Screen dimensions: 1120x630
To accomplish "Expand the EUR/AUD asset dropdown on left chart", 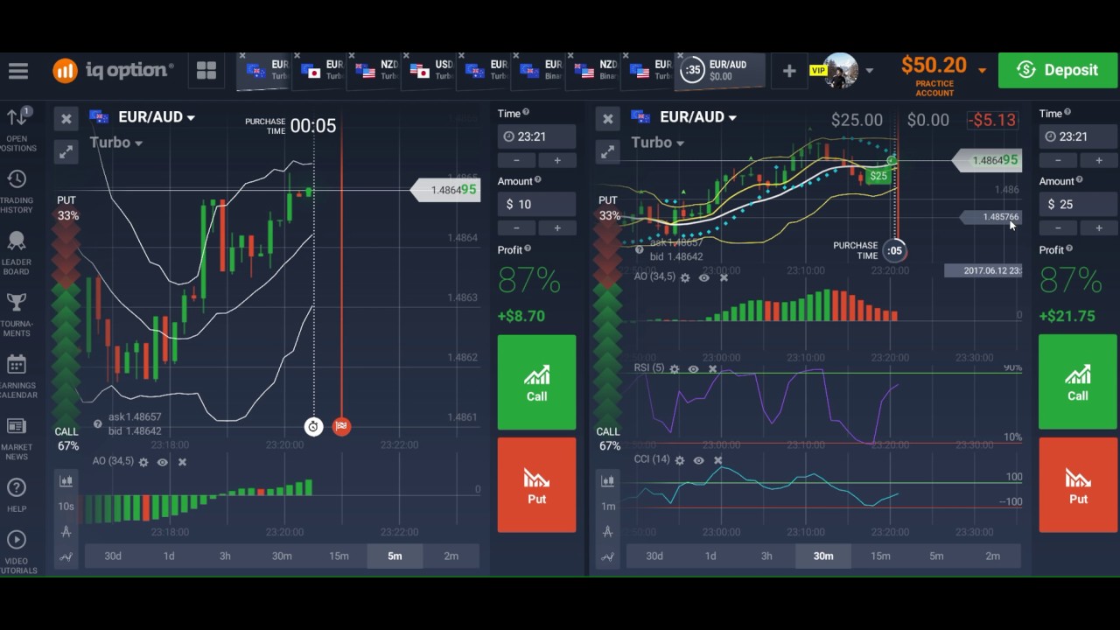I will click(157, 117).
